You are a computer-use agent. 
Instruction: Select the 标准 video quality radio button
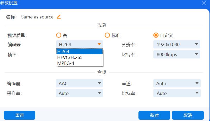[x=107, y=35]
